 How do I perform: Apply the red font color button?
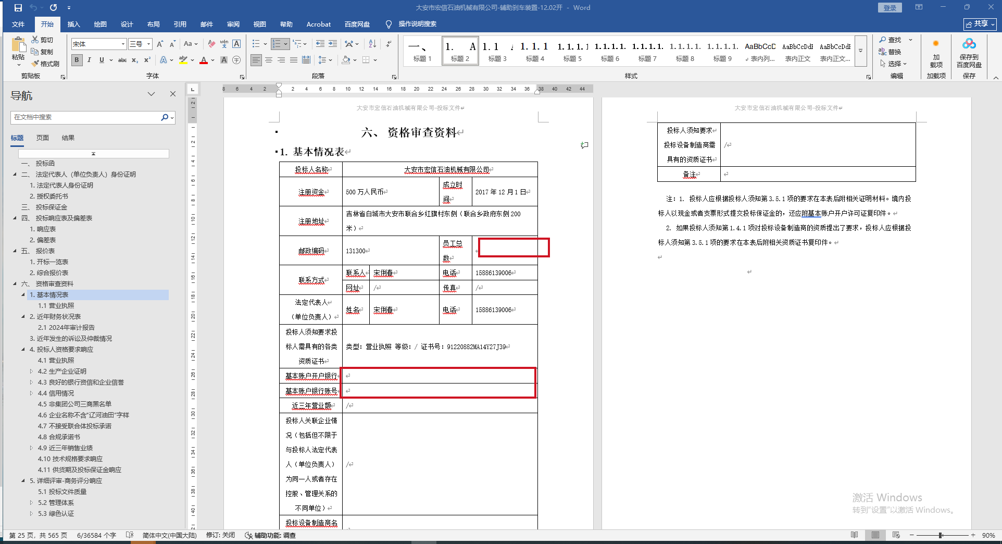coord(204,60)
